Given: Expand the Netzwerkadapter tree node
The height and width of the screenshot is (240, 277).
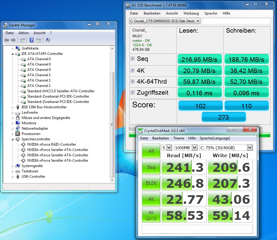Looking at the screenshot, I should [x=12, y=129].
